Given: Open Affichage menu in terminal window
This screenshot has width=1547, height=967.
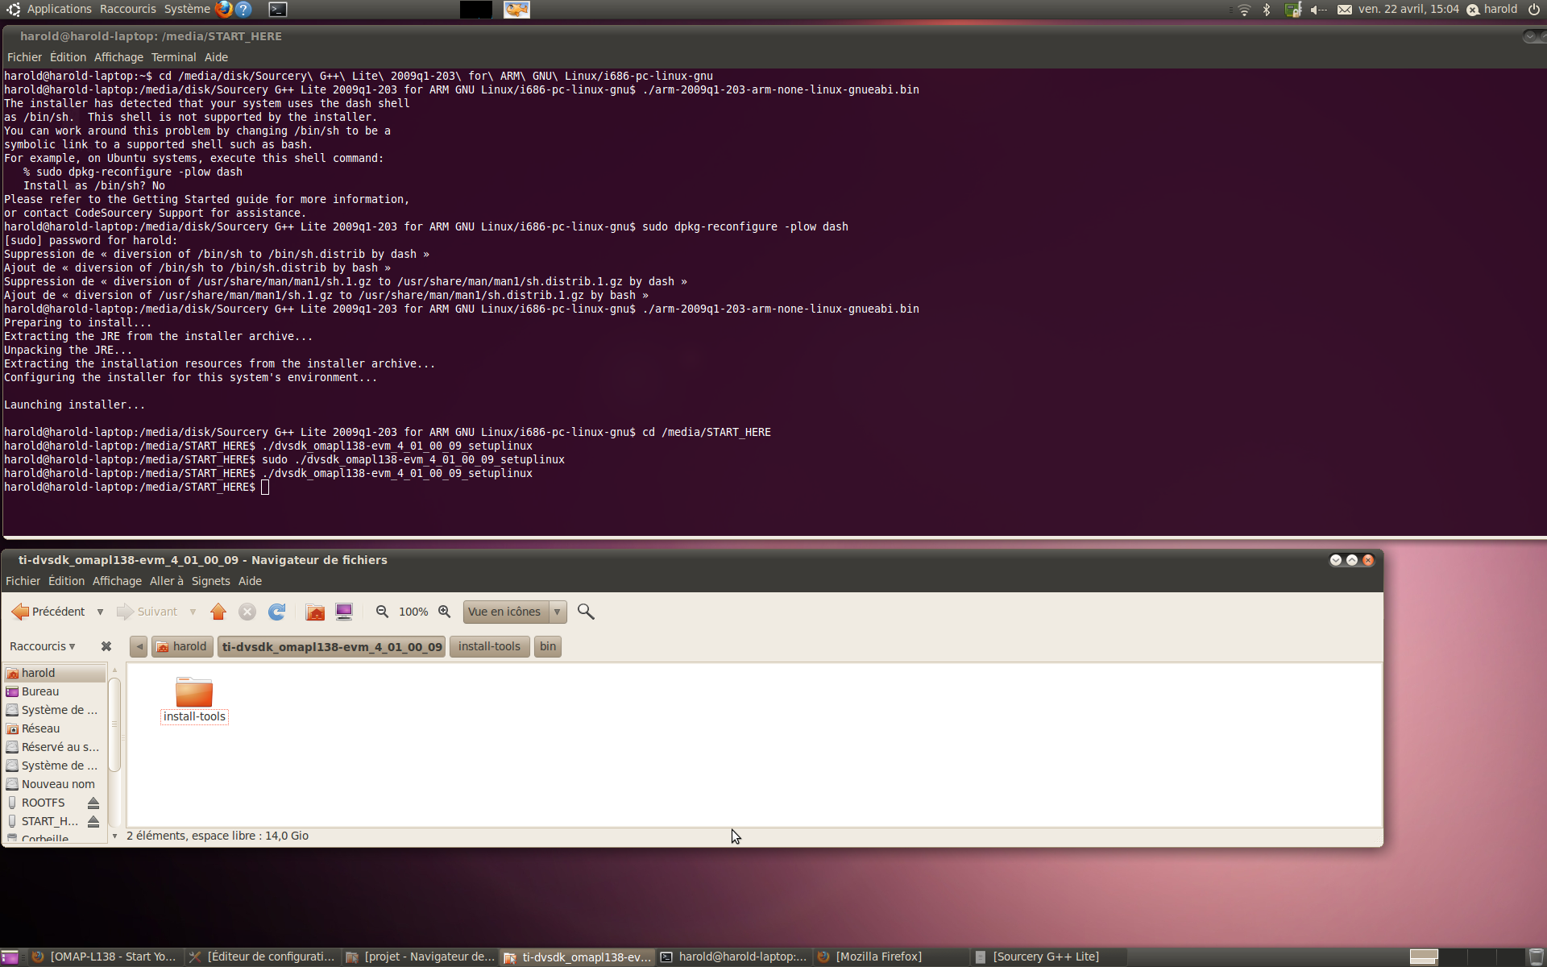Looking at the screenshot, I should coord(118,57).
